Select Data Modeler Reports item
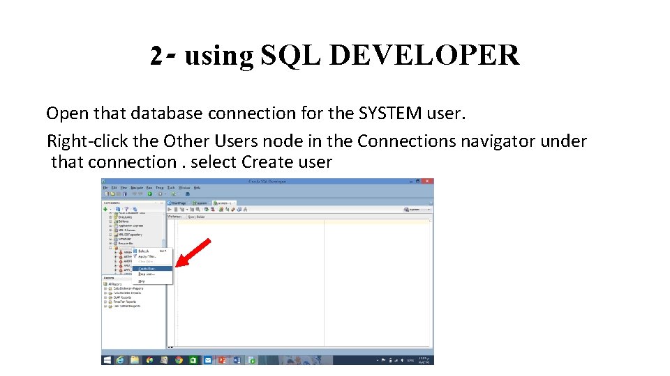Viewport: 670px width, 376px height. pyautogui.click(x=126, y=293)
